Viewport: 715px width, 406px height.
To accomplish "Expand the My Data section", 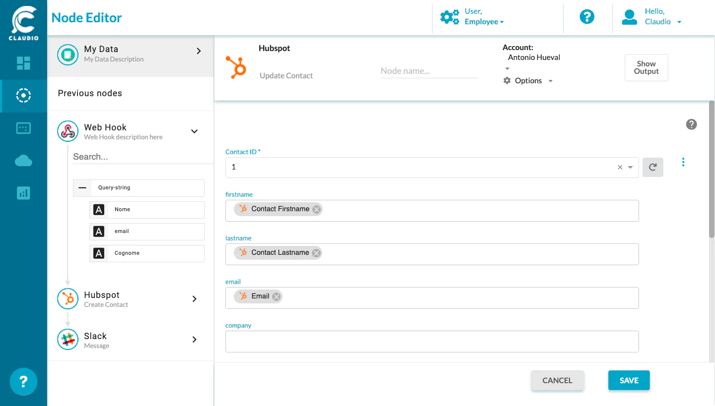I will pos(199,51).
